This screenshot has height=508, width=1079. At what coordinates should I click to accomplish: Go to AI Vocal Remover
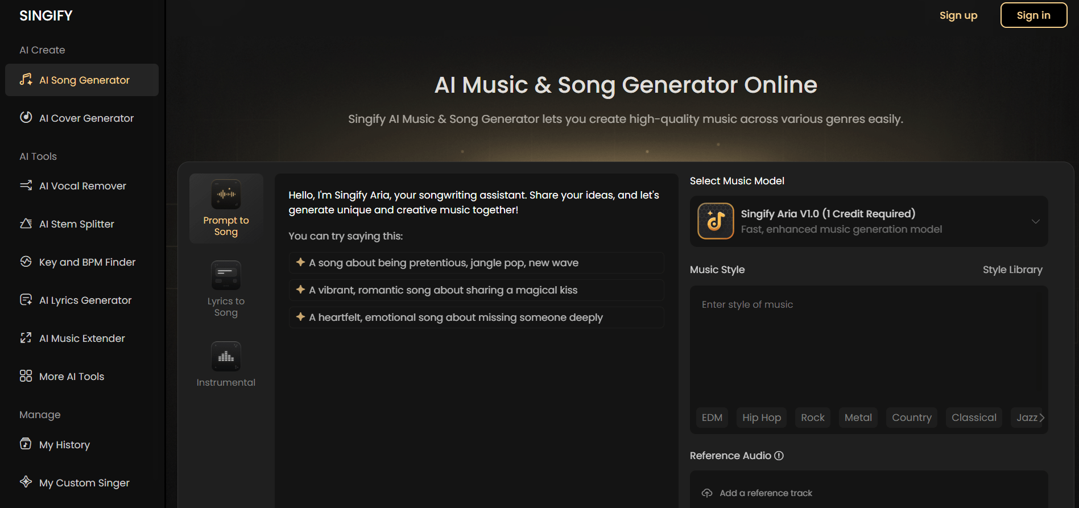pyautogui.click(x=82, y=186)
